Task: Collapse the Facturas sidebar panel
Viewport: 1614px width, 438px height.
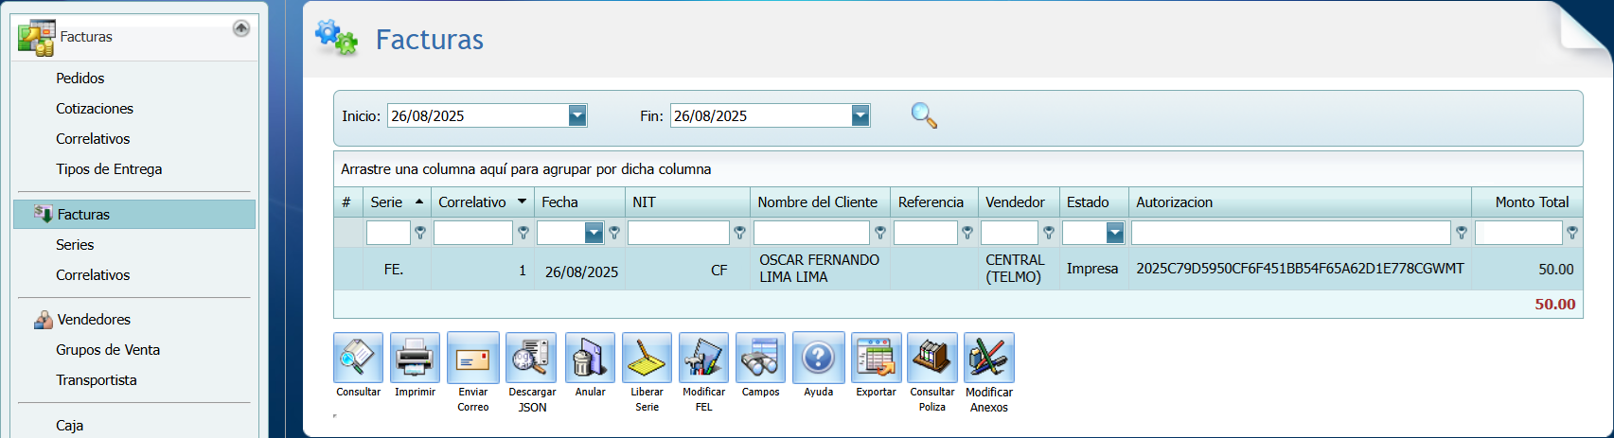Action: click(x=241, y=28)
